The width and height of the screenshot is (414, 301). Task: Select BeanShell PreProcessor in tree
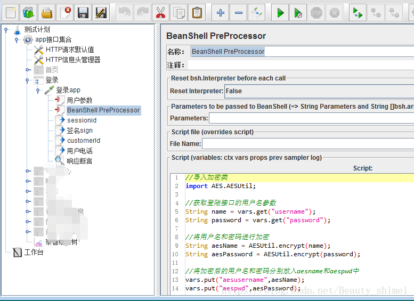pos(103,110)
